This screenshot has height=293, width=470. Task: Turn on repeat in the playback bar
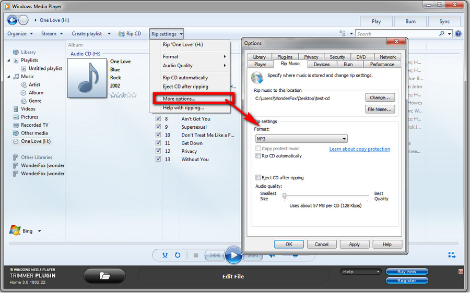[x=178, y=255]
